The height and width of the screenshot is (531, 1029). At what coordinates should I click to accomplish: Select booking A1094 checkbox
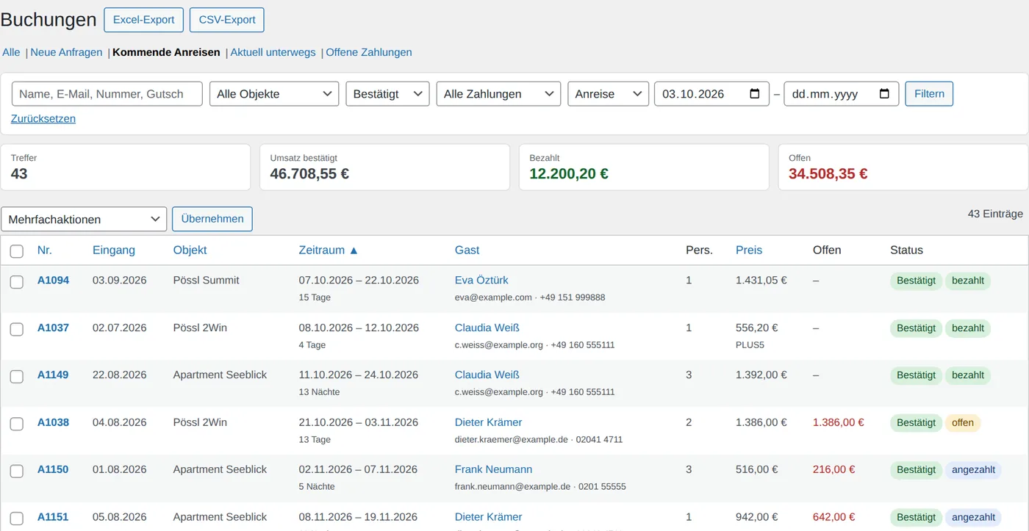[16, 282]
